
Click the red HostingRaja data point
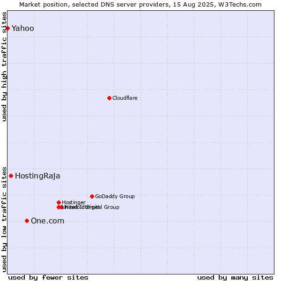click(x=11, y=176)
